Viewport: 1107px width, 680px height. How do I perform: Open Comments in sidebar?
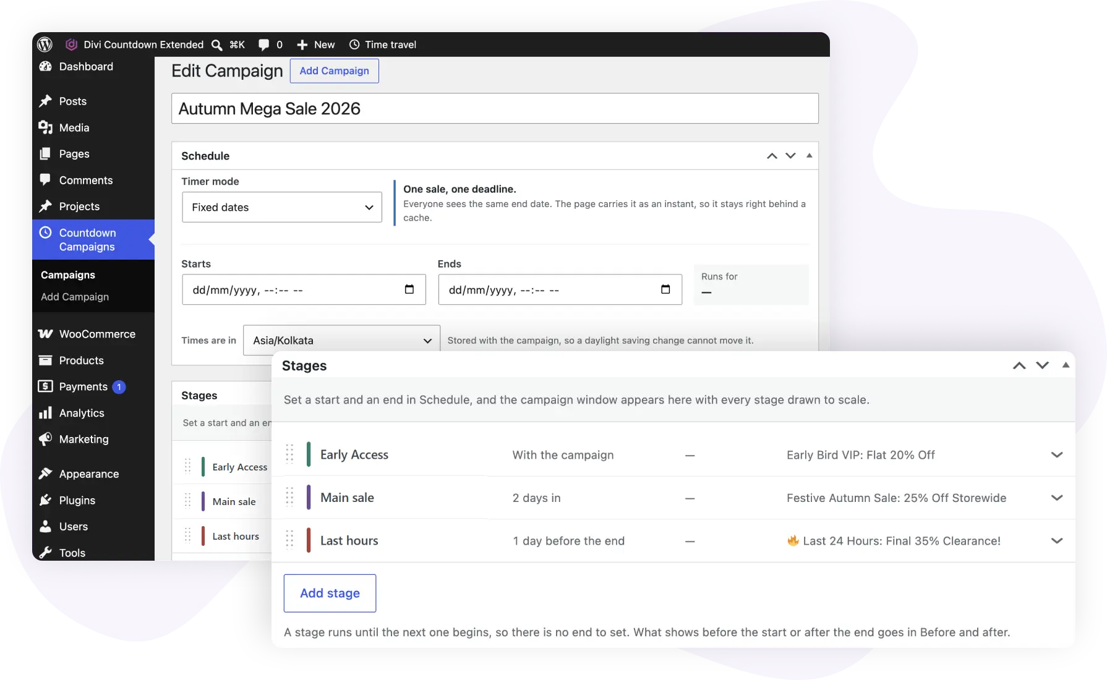pos(93,180)
